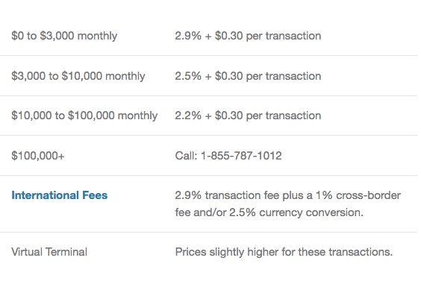This screenshot has width=421, height=281.
Task: Click the Prices slightly higher for these transactions text
Action: tap(284, 252)
